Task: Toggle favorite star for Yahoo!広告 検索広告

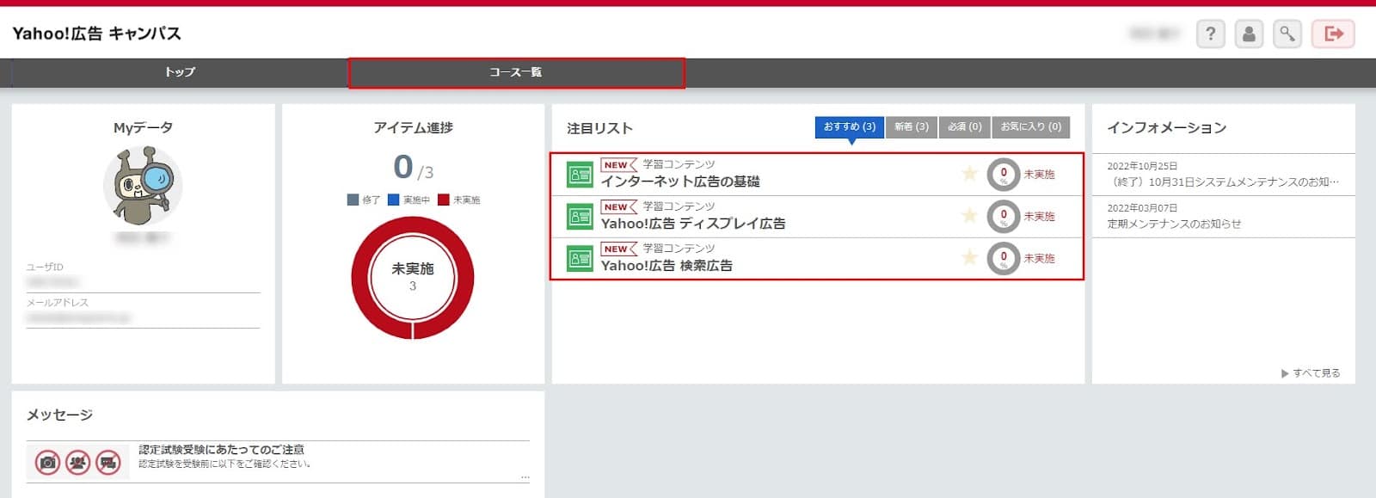Action: pyautogui.click(x=969, y=257)
